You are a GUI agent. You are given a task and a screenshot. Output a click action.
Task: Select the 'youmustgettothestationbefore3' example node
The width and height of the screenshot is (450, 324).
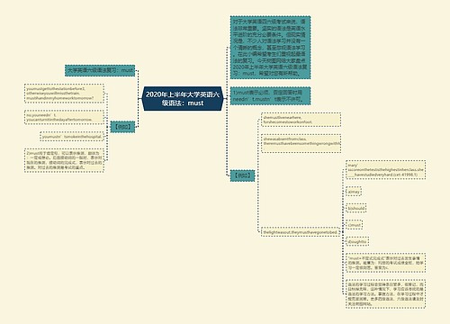[64, 94]
